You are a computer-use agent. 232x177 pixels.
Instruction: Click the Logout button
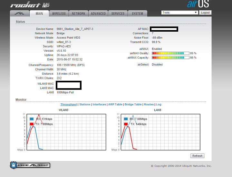pyautogui.click(x=205, y=13)
